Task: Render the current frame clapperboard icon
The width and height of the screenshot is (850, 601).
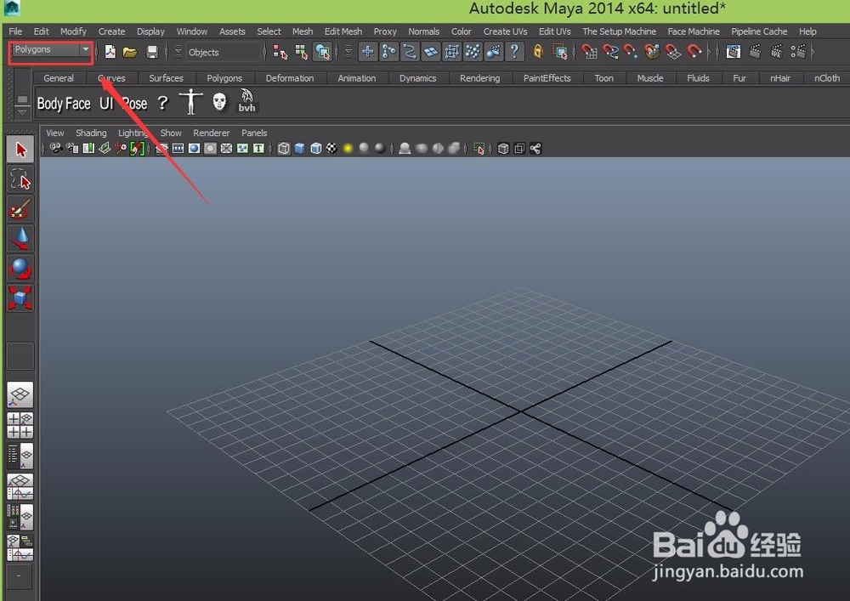Action: pyautogui.click(x=755, y=52)
